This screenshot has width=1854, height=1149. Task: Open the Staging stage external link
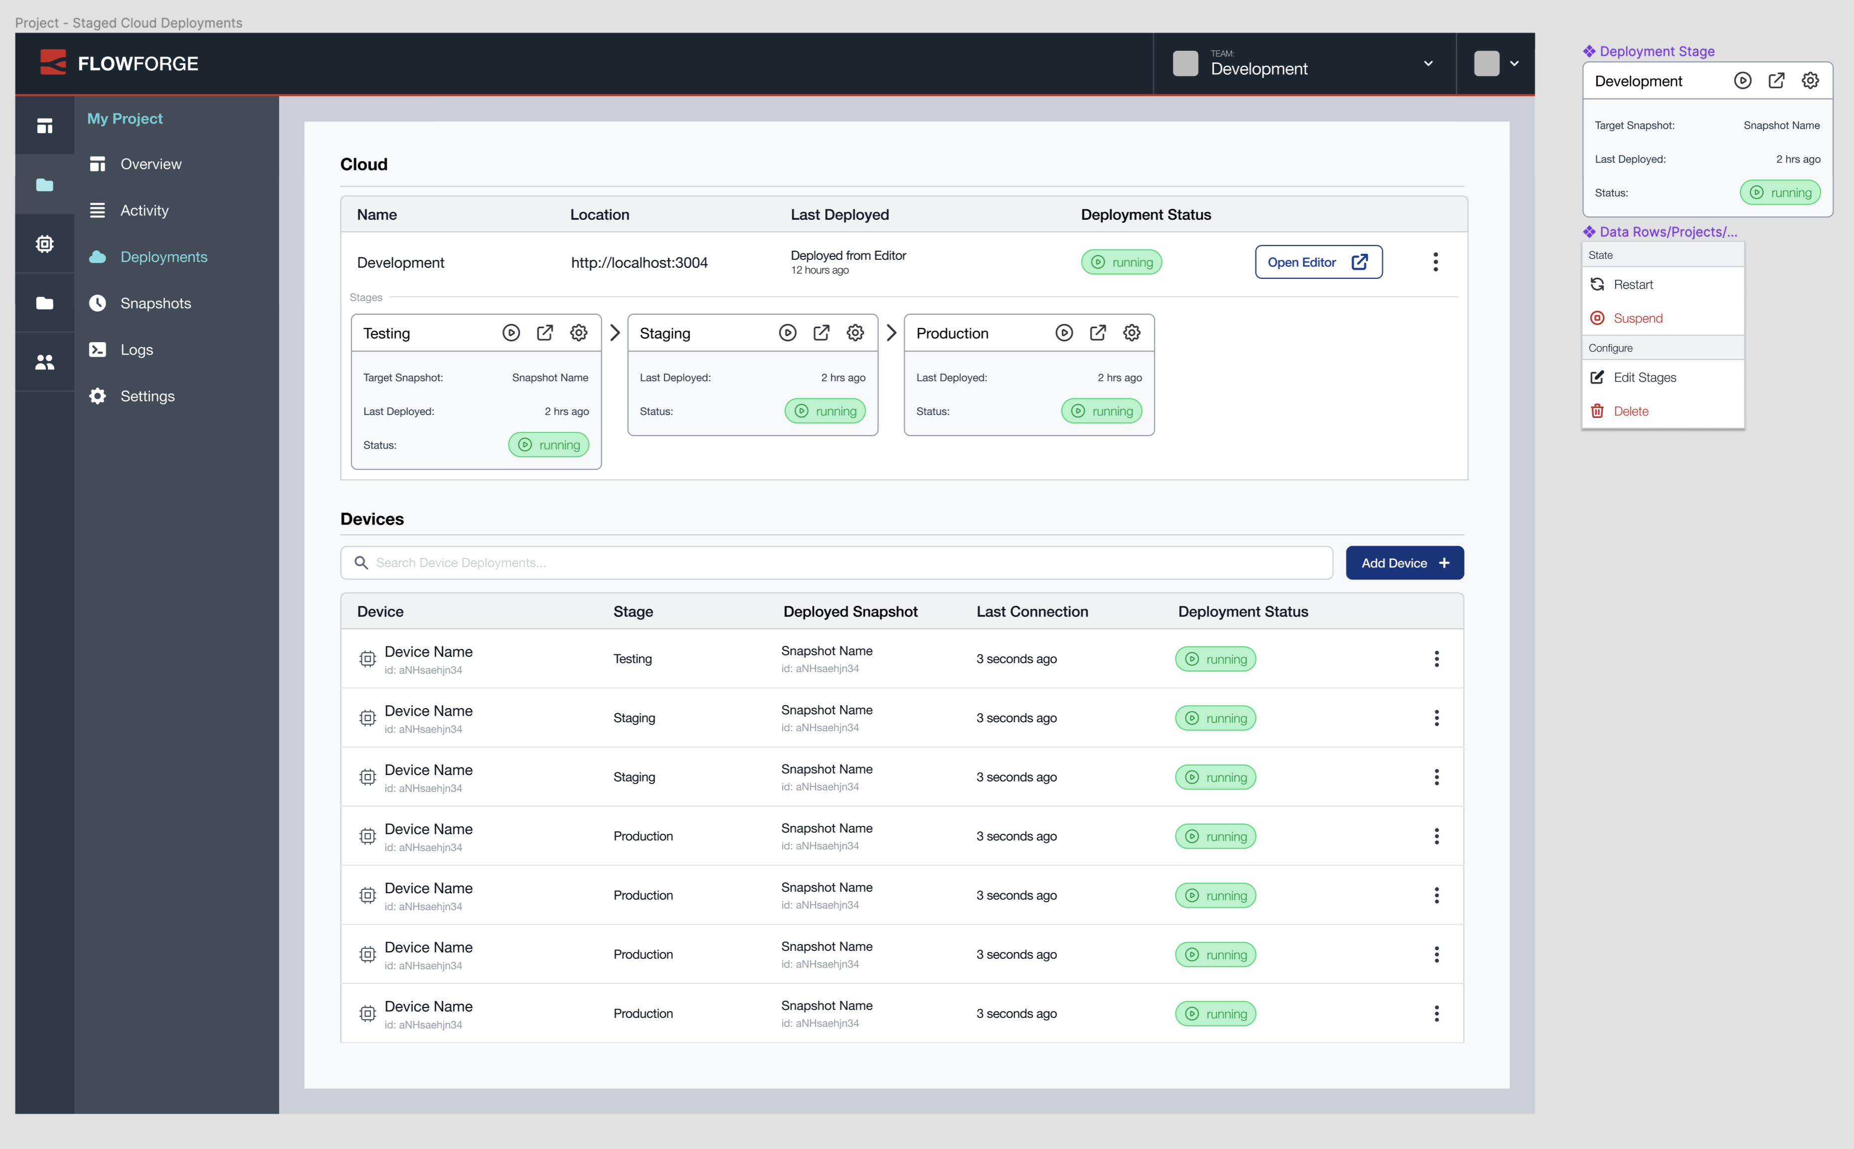point(821,332)
